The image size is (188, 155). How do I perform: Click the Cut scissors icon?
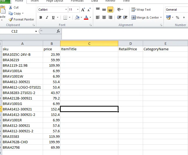(x=11, y=7)
